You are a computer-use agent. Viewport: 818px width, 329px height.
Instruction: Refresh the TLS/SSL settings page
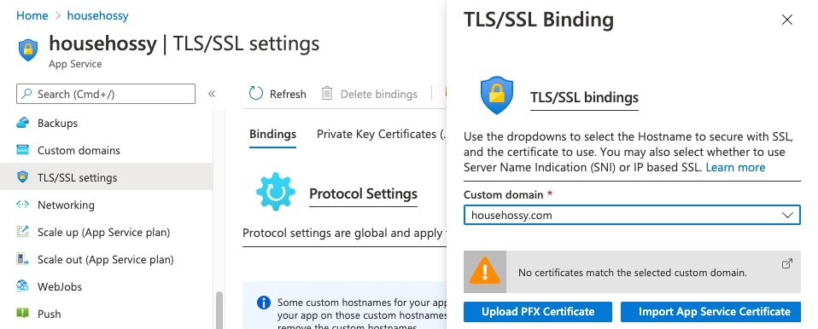coord(278,94)
